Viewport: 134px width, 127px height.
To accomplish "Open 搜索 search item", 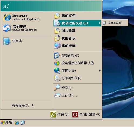I will 78,88.
